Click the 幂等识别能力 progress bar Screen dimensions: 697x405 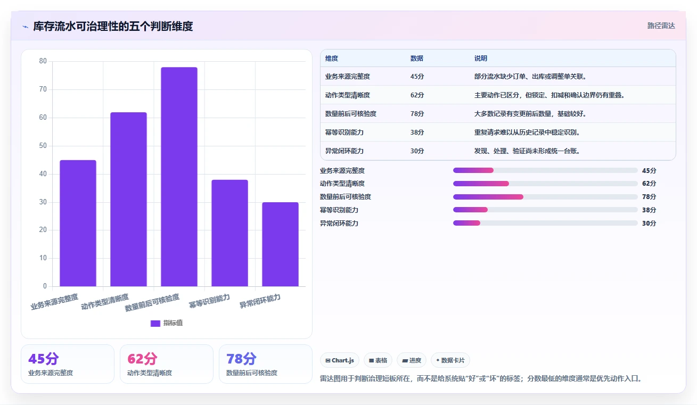[545, 210]
